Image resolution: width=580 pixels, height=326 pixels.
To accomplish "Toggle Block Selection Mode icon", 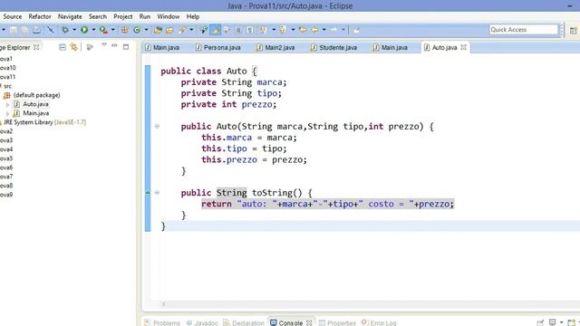I will [x=238, y=30].
